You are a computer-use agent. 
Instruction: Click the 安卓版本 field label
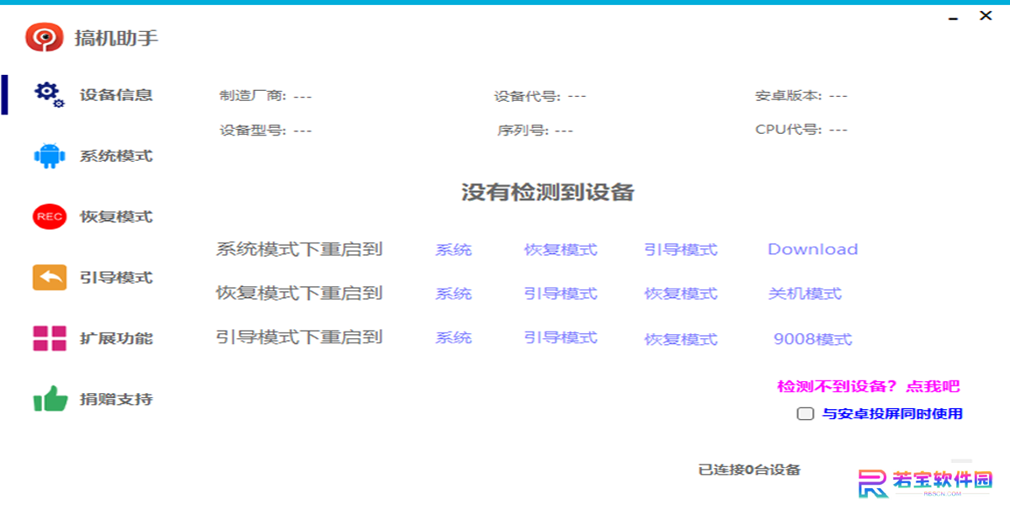(x=789, y=96)
